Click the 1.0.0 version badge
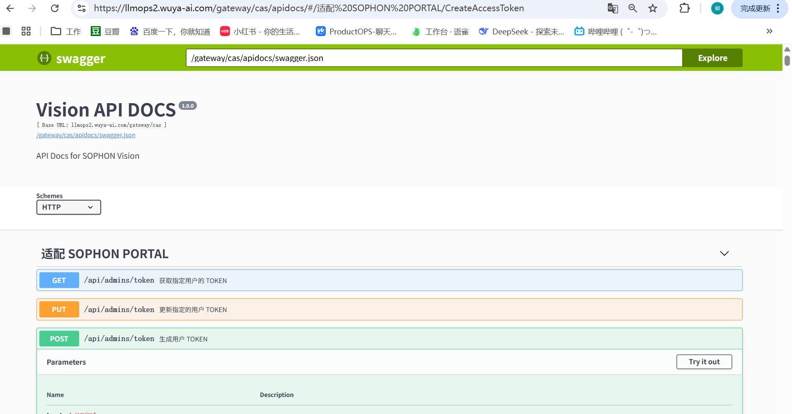 (188, 106)
